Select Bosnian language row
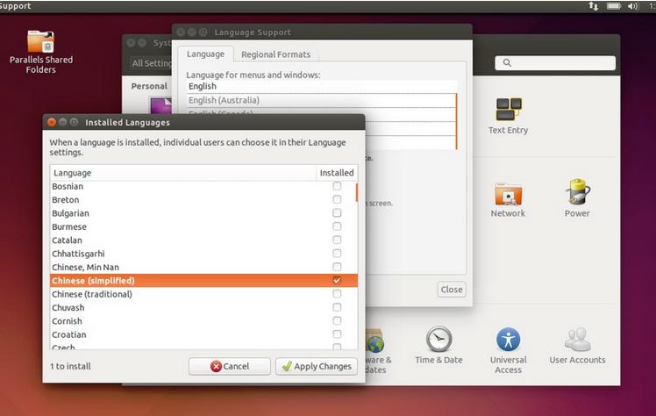 point(203,186)
